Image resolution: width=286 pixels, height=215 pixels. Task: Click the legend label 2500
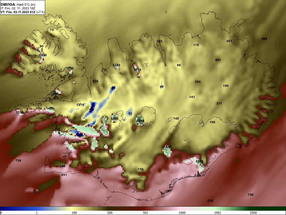[253, 213]
